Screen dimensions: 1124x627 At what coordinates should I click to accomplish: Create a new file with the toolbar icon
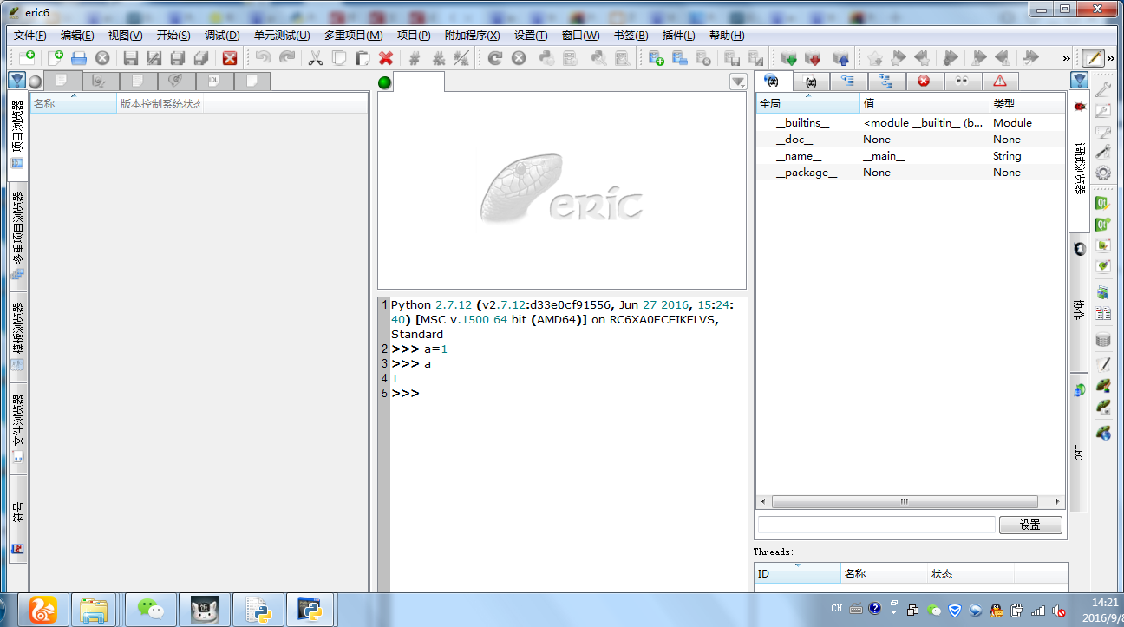click(x=56, y=57)
